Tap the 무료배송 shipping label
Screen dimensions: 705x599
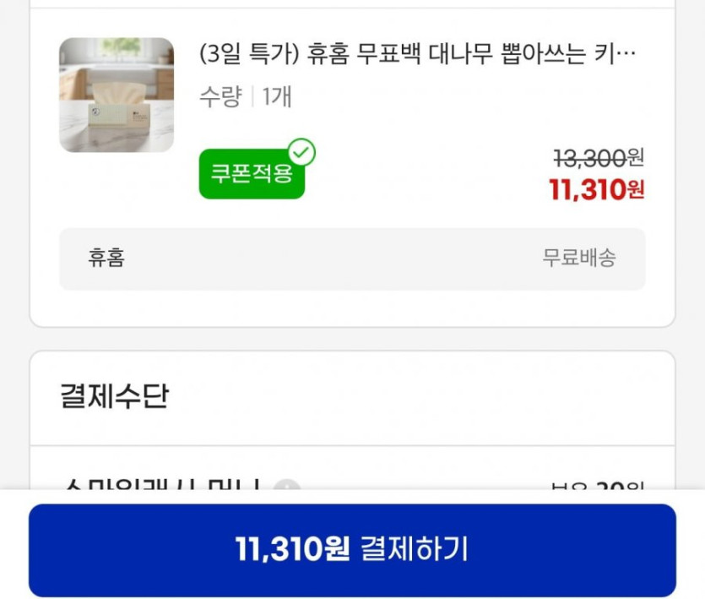[x=579, y=258]
